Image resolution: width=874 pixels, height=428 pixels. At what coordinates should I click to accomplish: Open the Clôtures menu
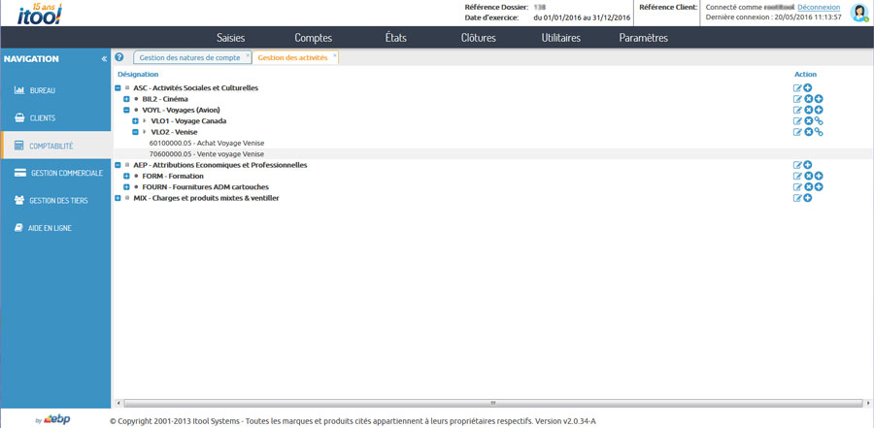pyautogui.click(x=478, y=38)
